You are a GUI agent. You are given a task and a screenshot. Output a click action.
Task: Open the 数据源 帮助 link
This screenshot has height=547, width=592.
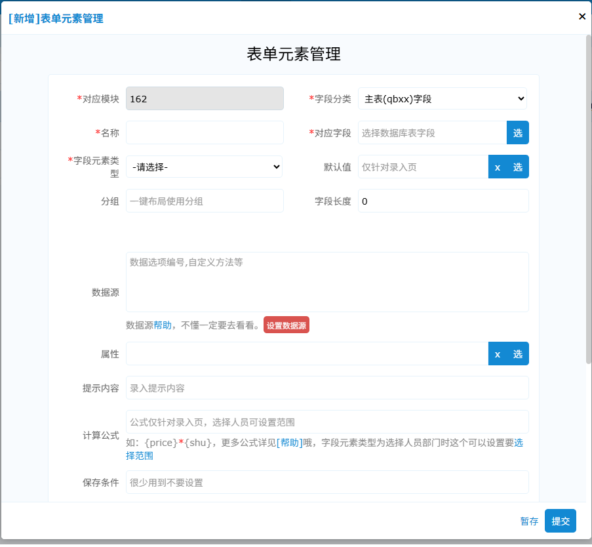coord(163,325)
